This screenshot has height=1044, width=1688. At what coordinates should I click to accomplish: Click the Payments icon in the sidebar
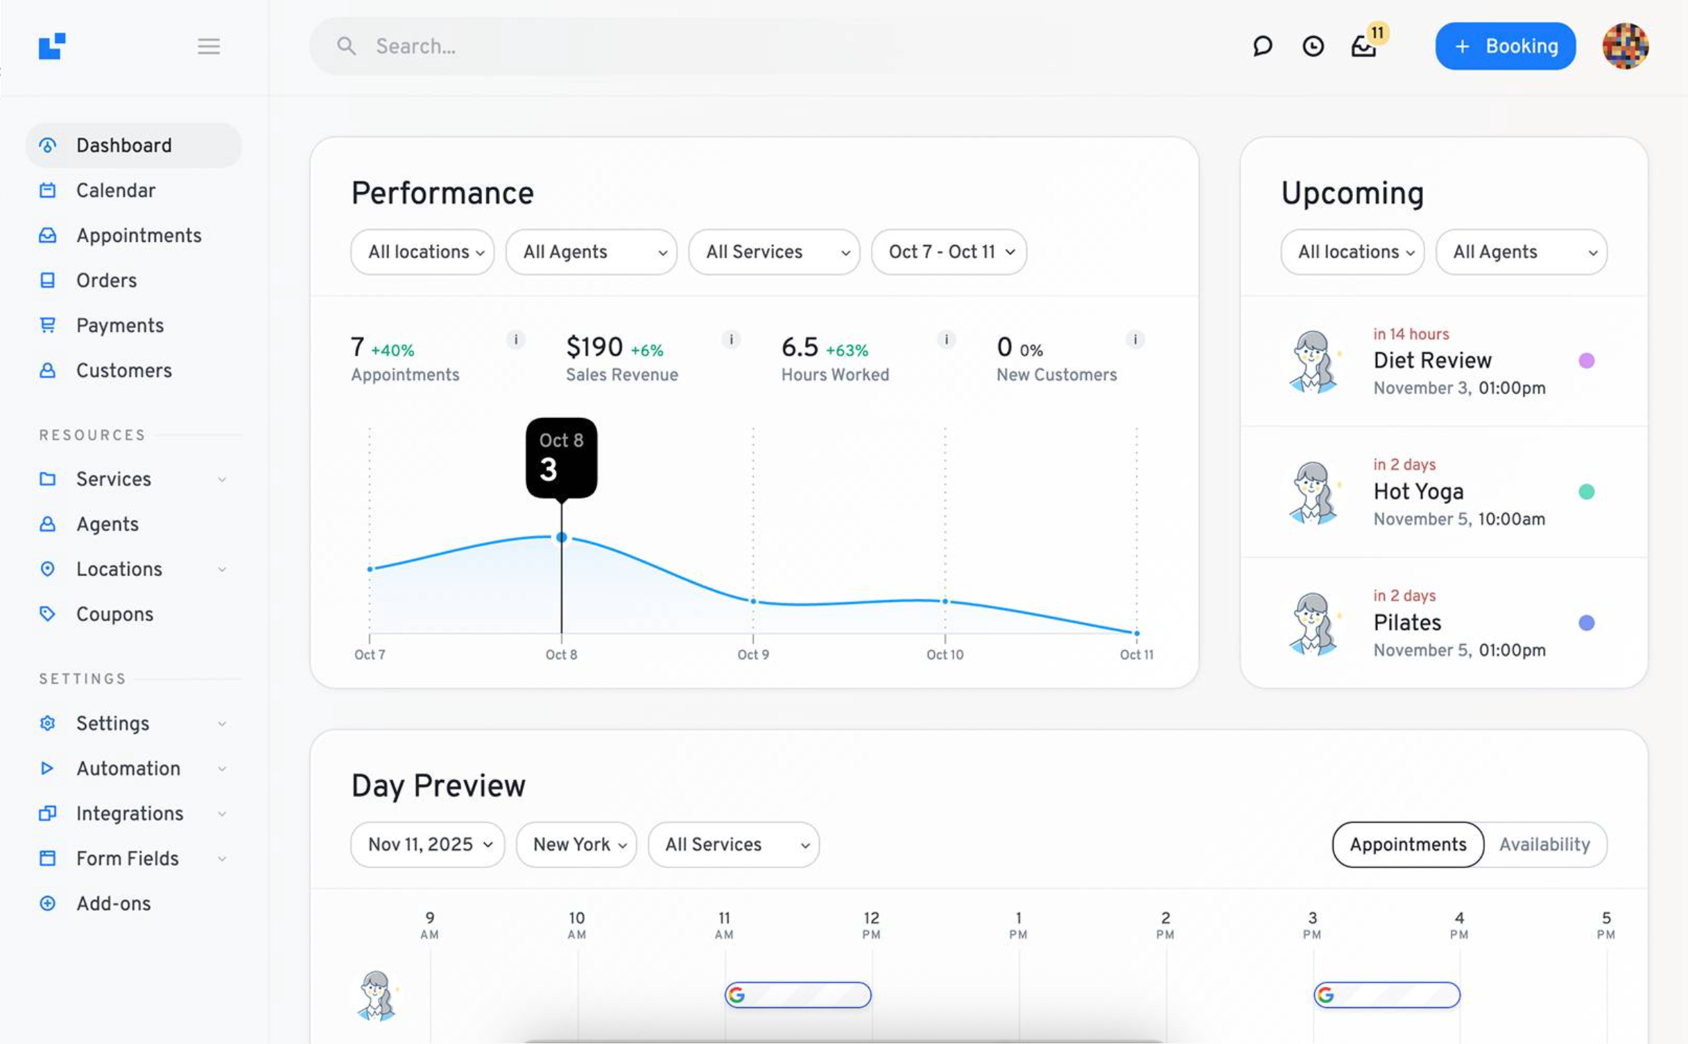pos(46,325)
